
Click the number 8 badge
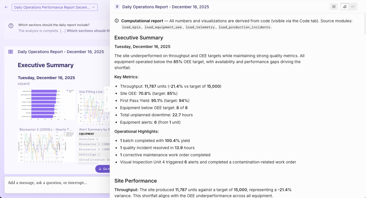(117, 7)
